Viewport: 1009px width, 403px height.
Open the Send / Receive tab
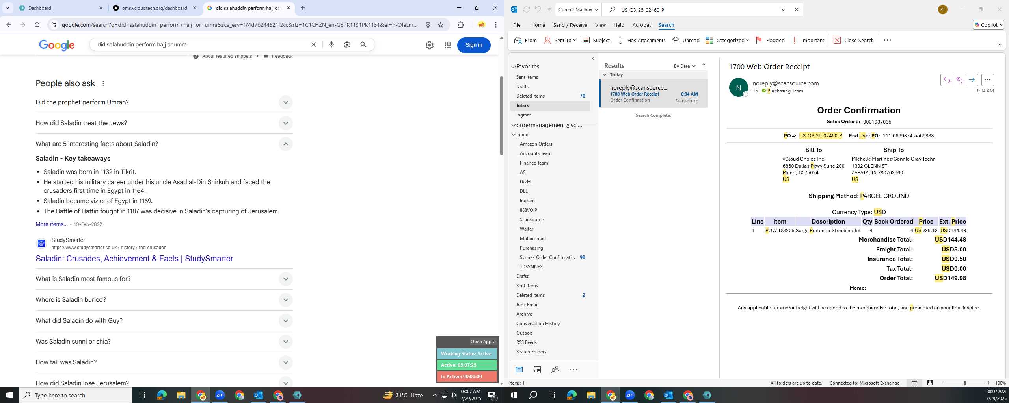click(x=570, y=25)
